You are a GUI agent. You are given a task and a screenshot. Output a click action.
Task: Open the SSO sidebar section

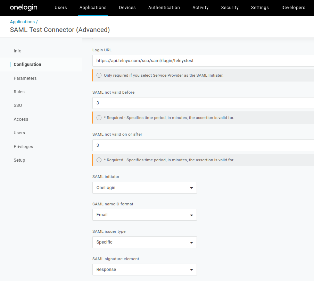18,105
